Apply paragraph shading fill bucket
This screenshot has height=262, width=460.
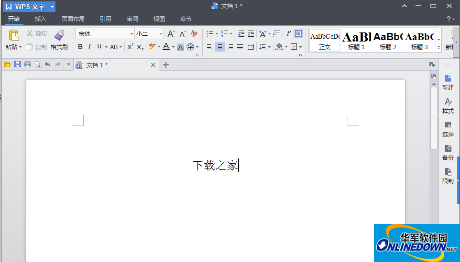pyautogui.click(x=279, y=47)
